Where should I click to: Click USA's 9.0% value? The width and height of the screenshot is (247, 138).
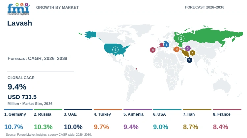pyautogui.click(x=160, y=127)
